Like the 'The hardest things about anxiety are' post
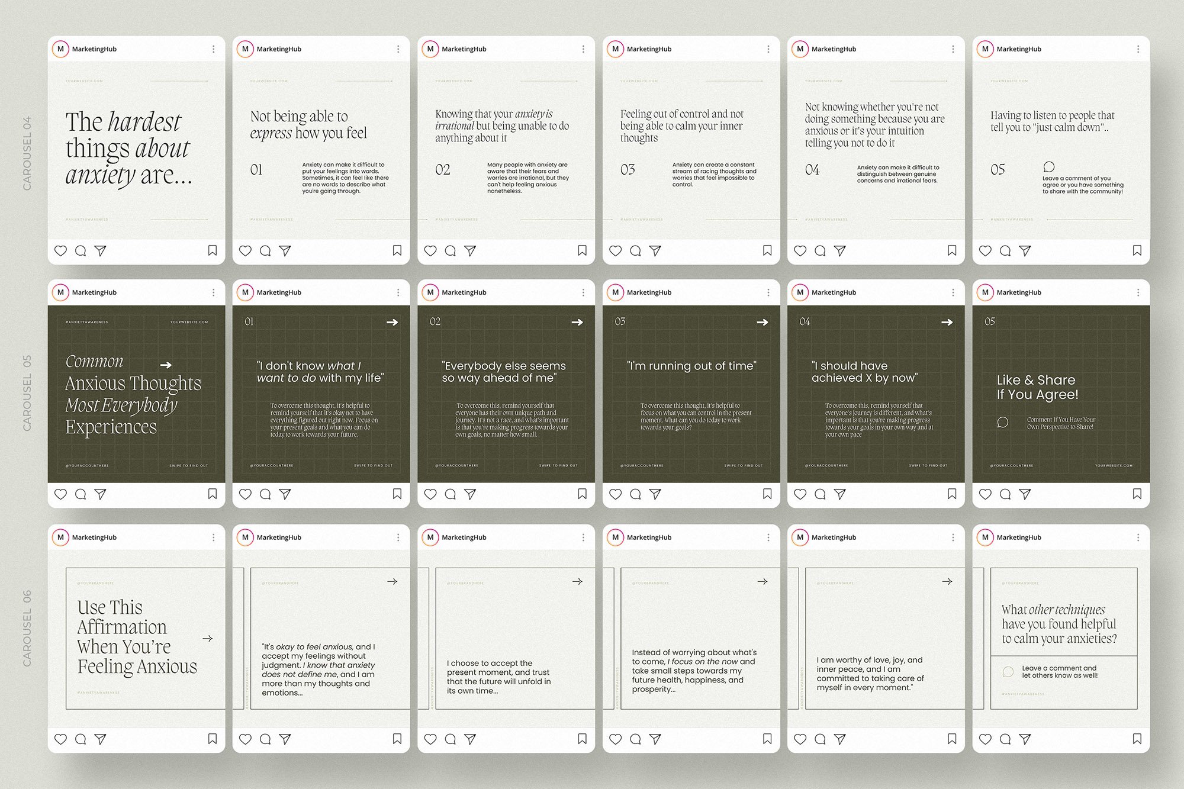Image resolution: width=1184 pixels, height=789 pixels. (x=60, y=251)
